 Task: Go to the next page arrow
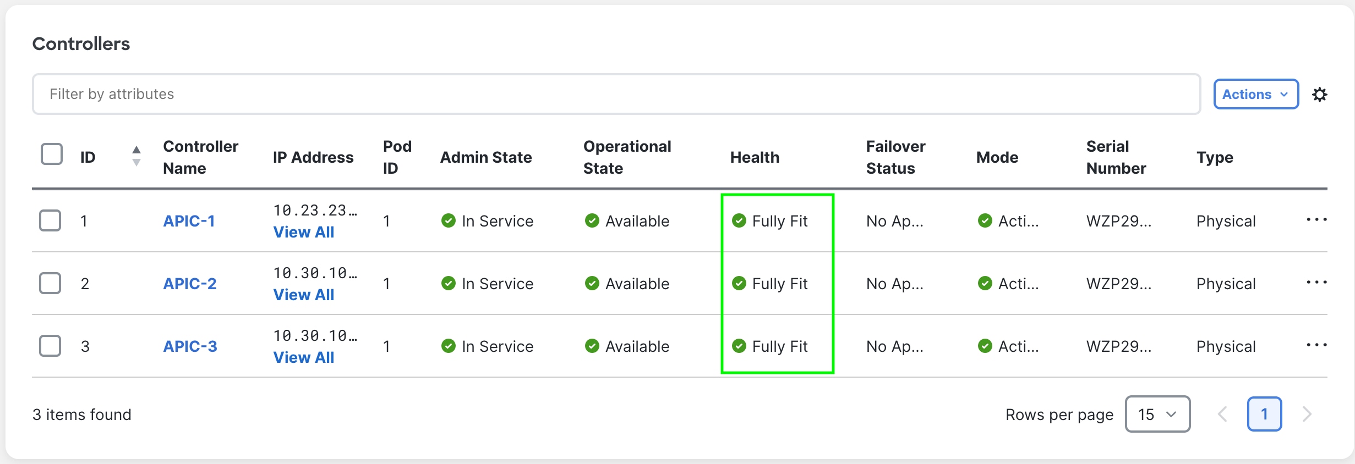pyautogui.click(x=1307, y=414)
